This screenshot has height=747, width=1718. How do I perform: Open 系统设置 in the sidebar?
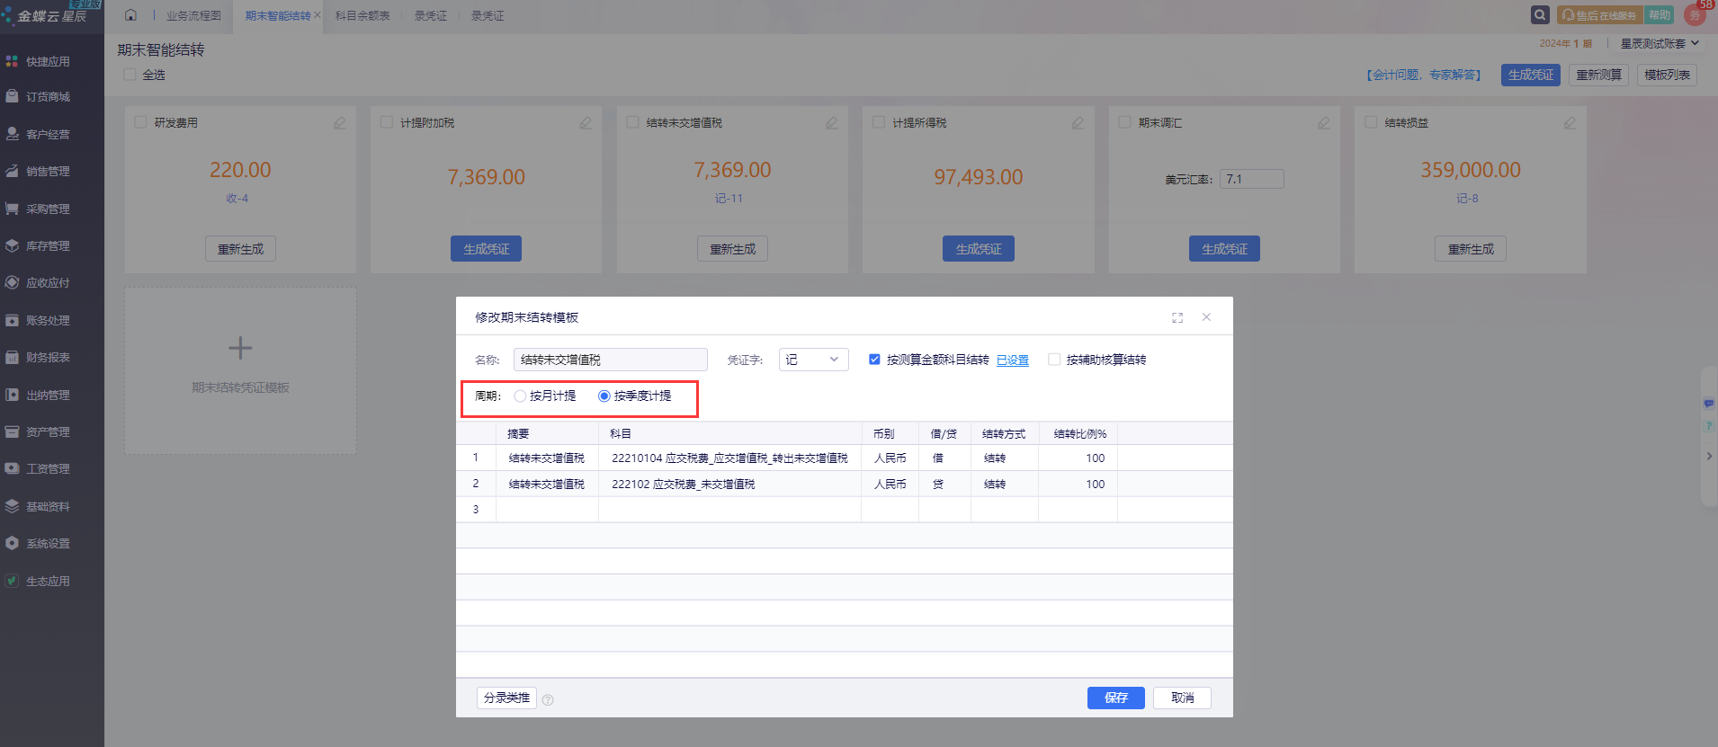pyautogui.click(x=37, y=543)
